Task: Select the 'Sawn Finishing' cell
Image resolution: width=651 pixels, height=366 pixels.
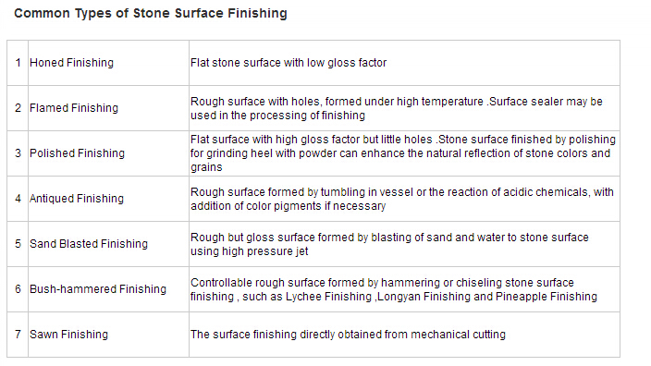Action: 108,335
